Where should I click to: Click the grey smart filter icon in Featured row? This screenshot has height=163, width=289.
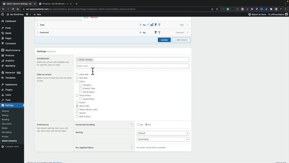click(159, 33)
